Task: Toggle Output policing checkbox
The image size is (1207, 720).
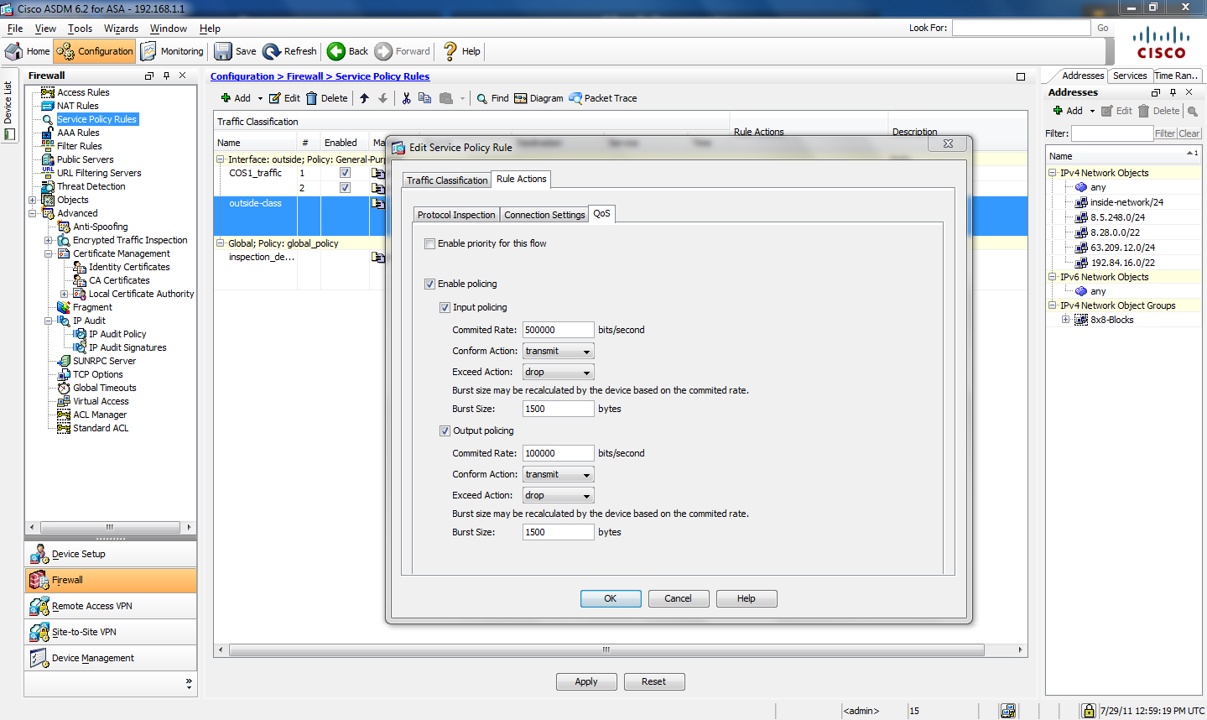Action: coord(445,430)
